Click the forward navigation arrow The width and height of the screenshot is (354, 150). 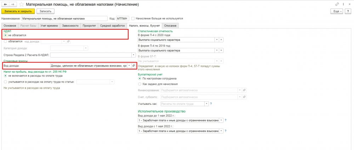[x=13, y=4]
